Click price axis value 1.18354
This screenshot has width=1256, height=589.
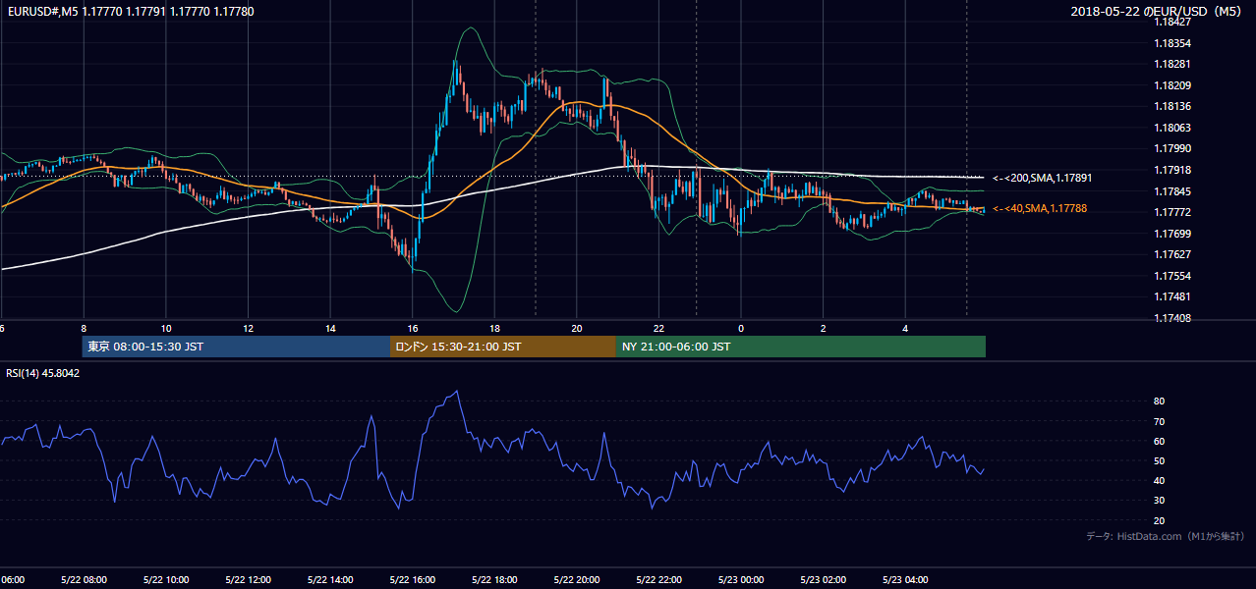tap(1172, 43)
